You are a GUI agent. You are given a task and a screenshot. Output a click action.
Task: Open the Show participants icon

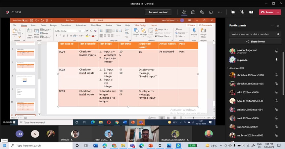184,12
